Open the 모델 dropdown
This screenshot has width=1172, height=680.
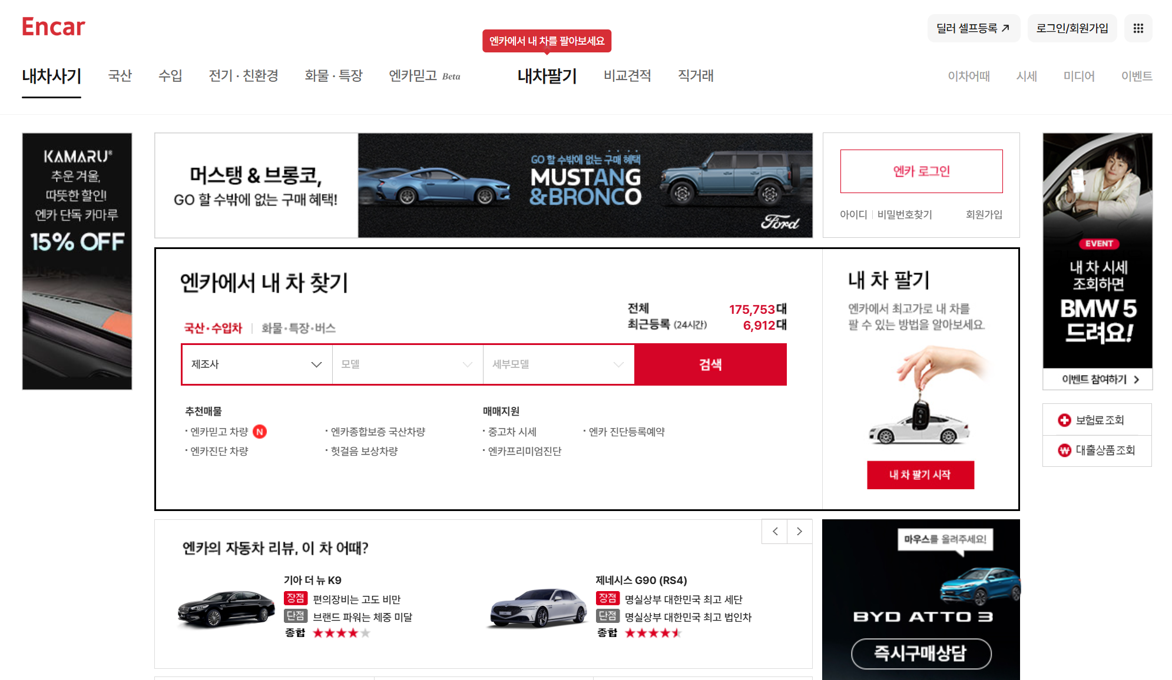[x=408, y=364]
